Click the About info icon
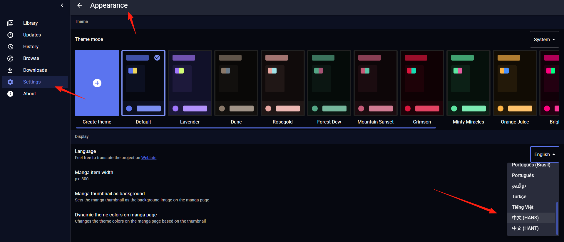Viewport: 564px width, 242px height. click(10, 94)
